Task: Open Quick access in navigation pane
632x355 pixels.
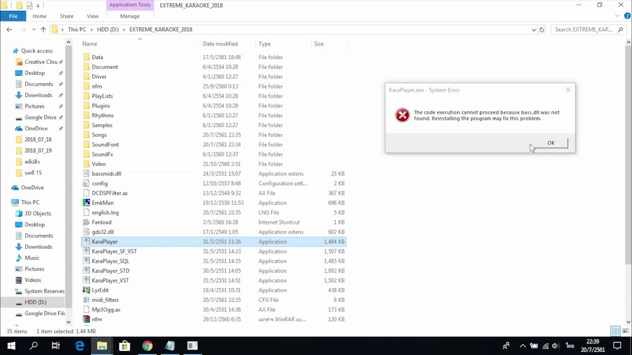Action: click(x=37, y=51)
